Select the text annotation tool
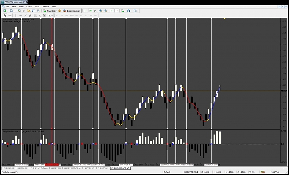This screenshot has width=289, height=175. pos(40,15)
